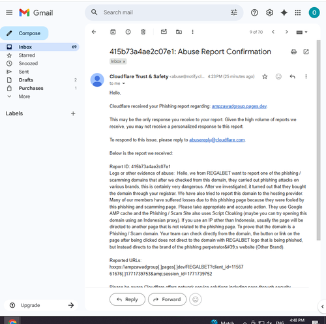Click the Gmail logo

pyautogui.click(x=36, y=12)
